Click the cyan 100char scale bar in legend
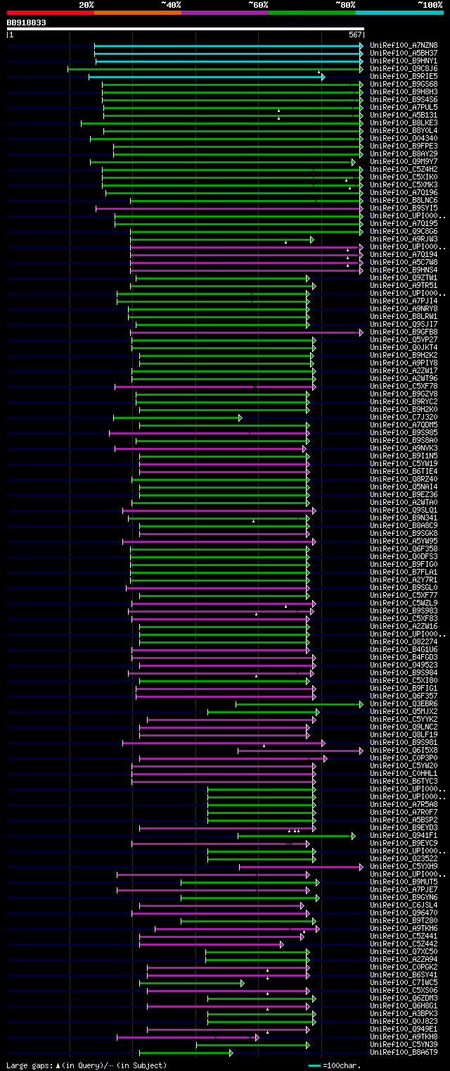 (x=315, y=1065)
